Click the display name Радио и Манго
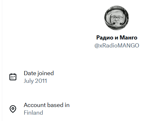Screen dimensions: 149x121 point(117,38)
